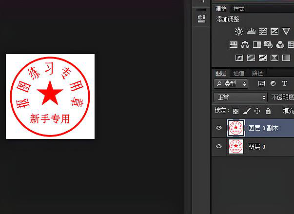The height and width of the screenshot is (214, 294).
Task: Click the 不透明度 opacity label
Action: (x=283, y=97)
